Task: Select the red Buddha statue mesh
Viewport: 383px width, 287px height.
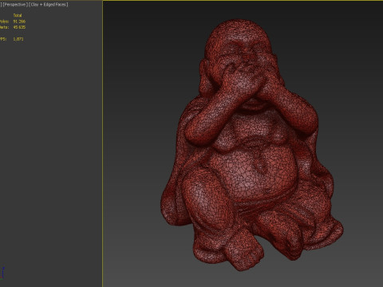Action: point(251,145)
